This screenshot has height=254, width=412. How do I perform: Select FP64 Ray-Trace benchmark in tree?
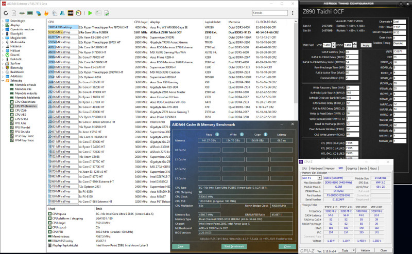pos(24,140)
